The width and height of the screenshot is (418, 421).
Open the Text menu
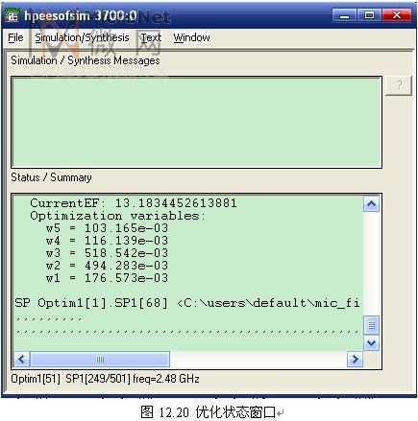coord(151,37)
